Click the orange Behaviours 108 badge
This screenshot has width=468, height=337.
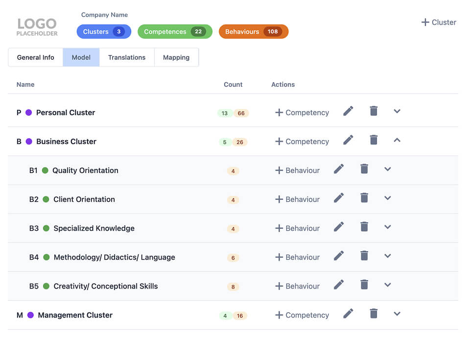tap(253, 32)
